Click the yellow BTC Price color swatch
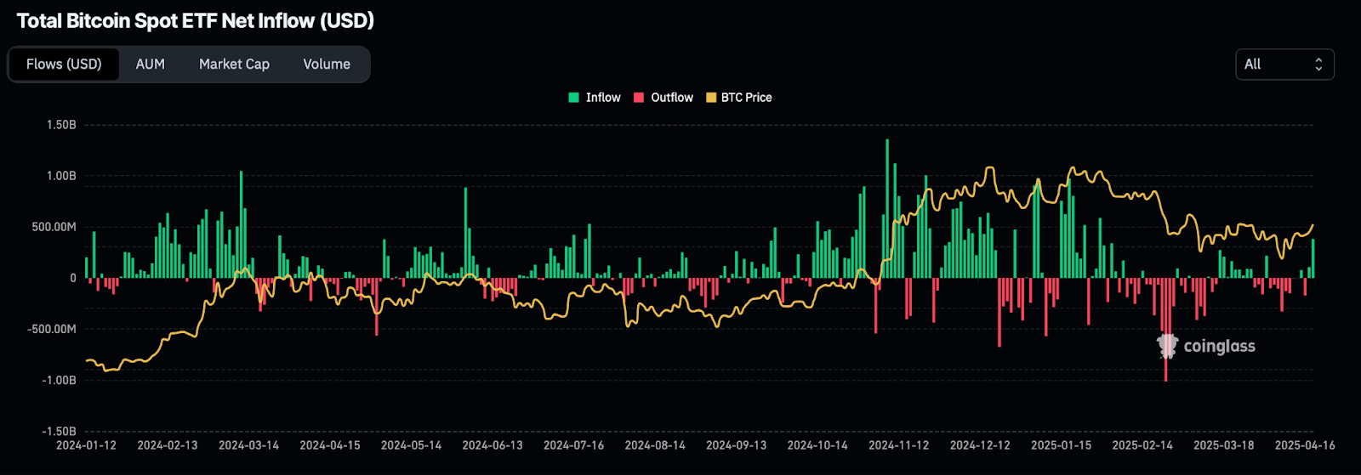Screen dimensions: 1361x475 coord(711,98)
